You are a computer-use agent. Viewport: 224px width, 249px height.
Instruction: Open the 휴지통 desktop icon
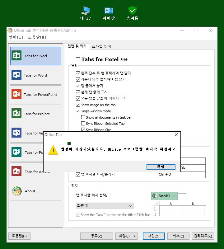(x=133, y=11)
